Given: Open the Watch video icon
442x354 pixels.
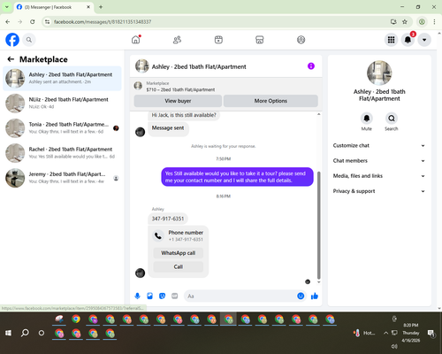Looking at the screenshot, I should tap(218, 40).
